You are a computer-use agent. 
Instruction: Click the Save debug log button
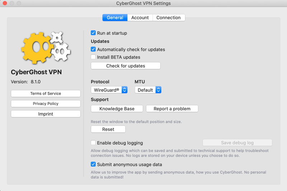(x=237, y=143)
